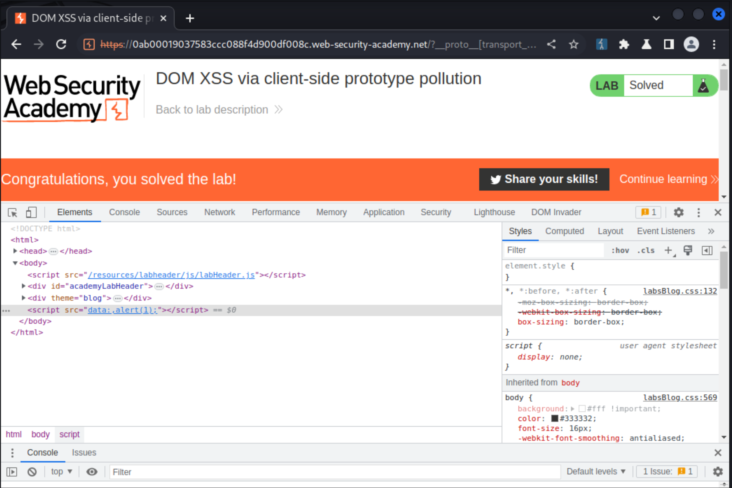Open the labHeader.js script source link
The image size is (732, 488).
171,275
